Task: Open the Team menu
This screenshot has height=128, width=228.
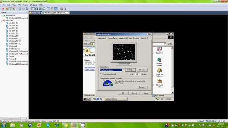Action: click(x=25, y=5)
